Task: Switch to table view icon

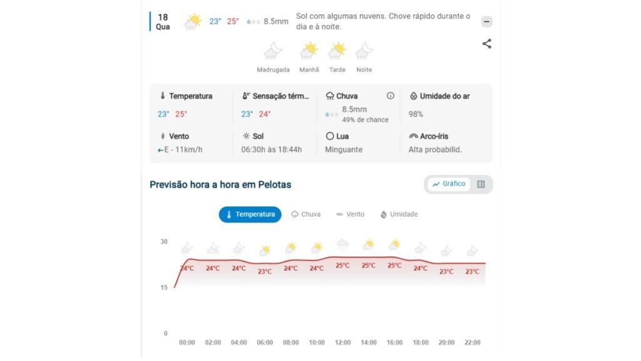Action: point(481,184)
